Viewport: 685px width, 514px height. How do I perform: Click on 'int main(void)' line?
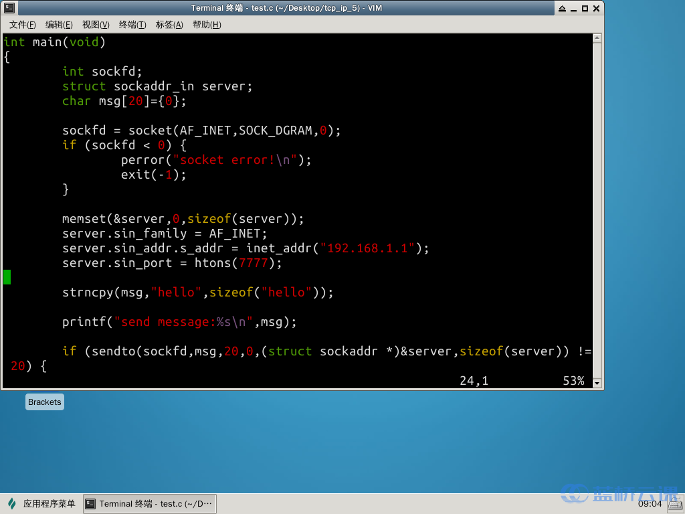(55, 42)
